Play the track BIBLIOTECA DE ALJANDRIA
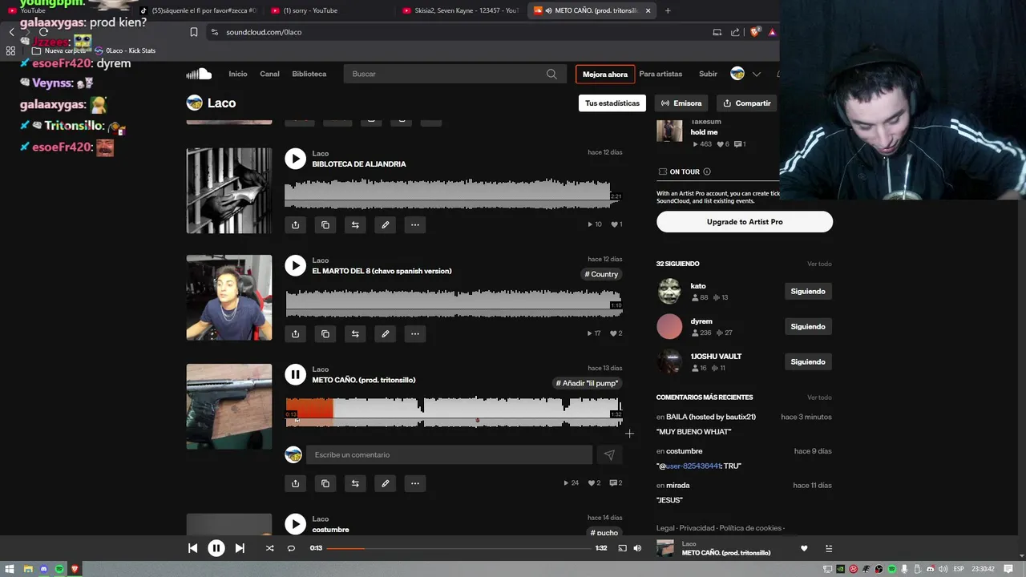This screenshot has width=1026, height=577. pos(296,159)
